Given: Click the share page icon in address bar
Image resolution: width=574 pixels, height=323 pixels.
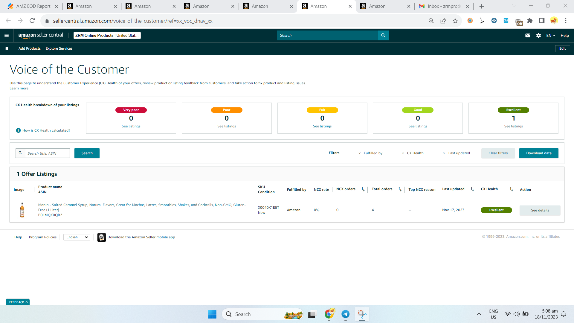Looking at the screenshot, I should click(443, 21).
